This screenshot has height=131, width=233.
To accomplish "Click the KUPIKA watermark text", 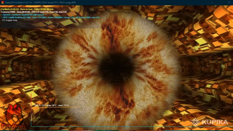I will [215, 122].
